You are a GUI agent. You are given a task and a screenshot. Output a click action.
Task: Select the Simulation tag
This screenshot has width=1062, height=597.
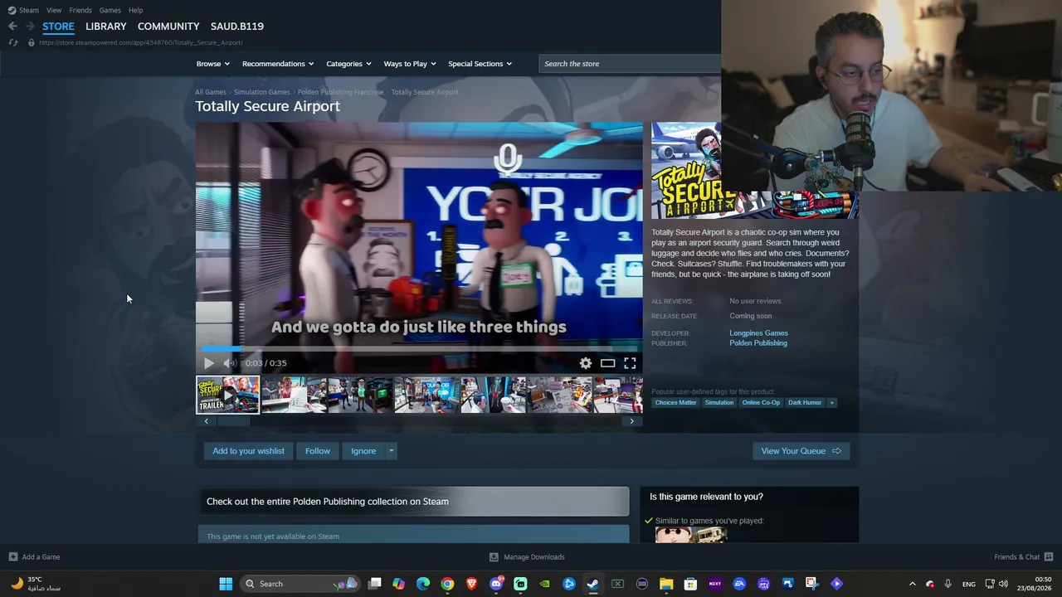point(719,403)
